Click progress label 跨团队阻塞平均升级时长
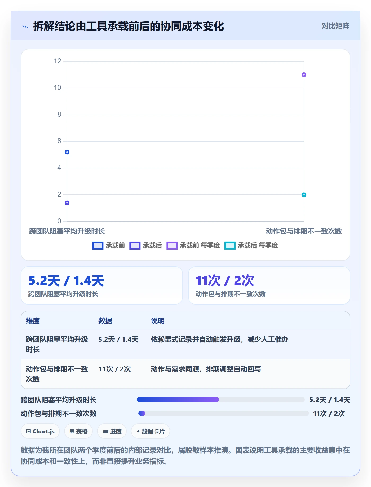Screen dimensions: 371x487 [59, 400]
